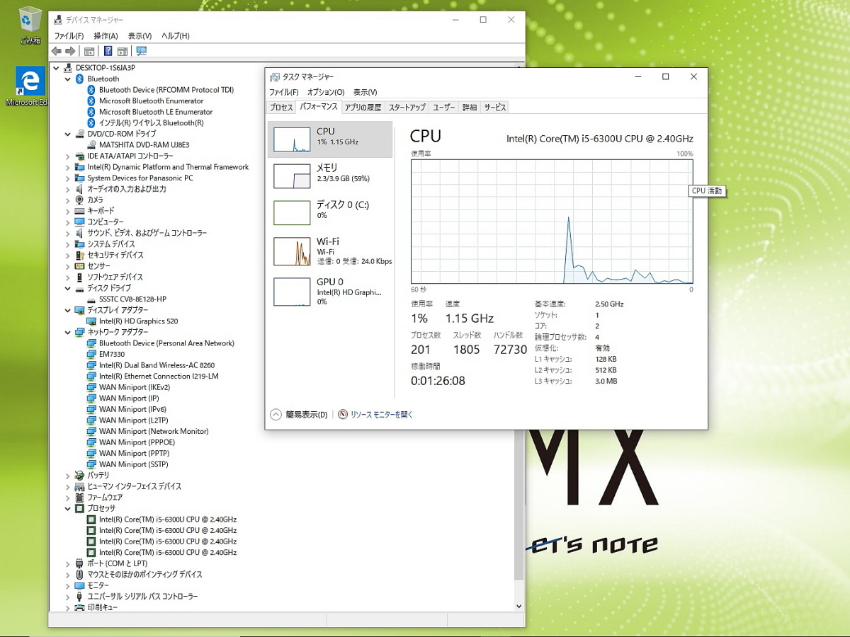Collapse the ネットワーク アダプター category

tap(68, 332)
